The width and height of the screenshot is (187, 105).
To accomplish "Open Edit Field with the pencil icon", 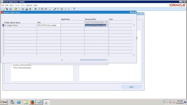I will tap(55, 9).
